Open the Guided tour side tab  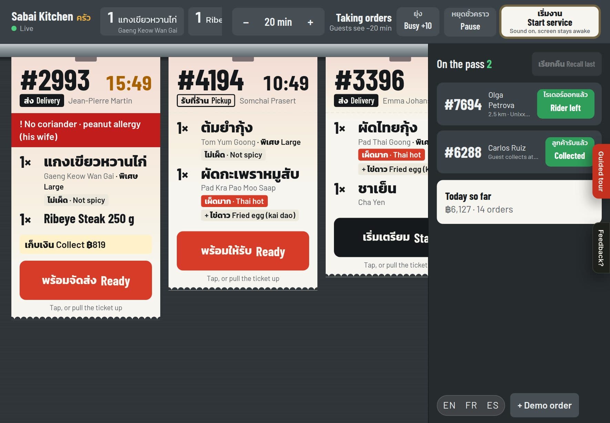[x=601, y=171]
